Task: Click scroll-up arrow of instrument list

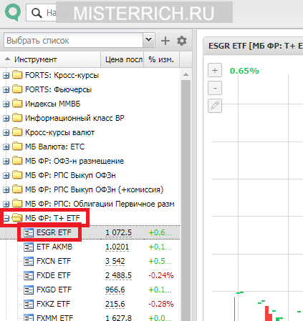Action: [186, 74]
